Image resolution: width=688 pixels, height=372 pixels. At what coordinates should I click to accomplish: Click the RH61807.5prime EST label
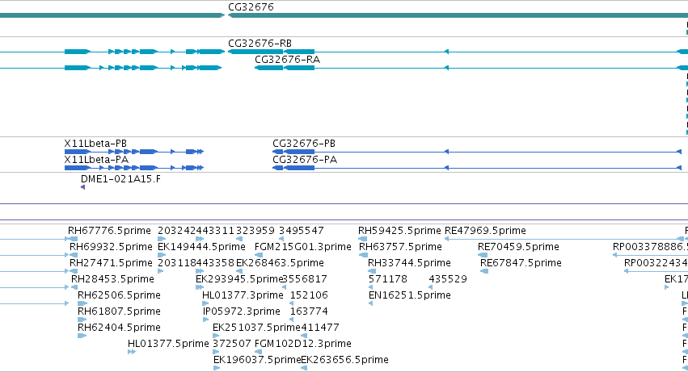point(119,311)
